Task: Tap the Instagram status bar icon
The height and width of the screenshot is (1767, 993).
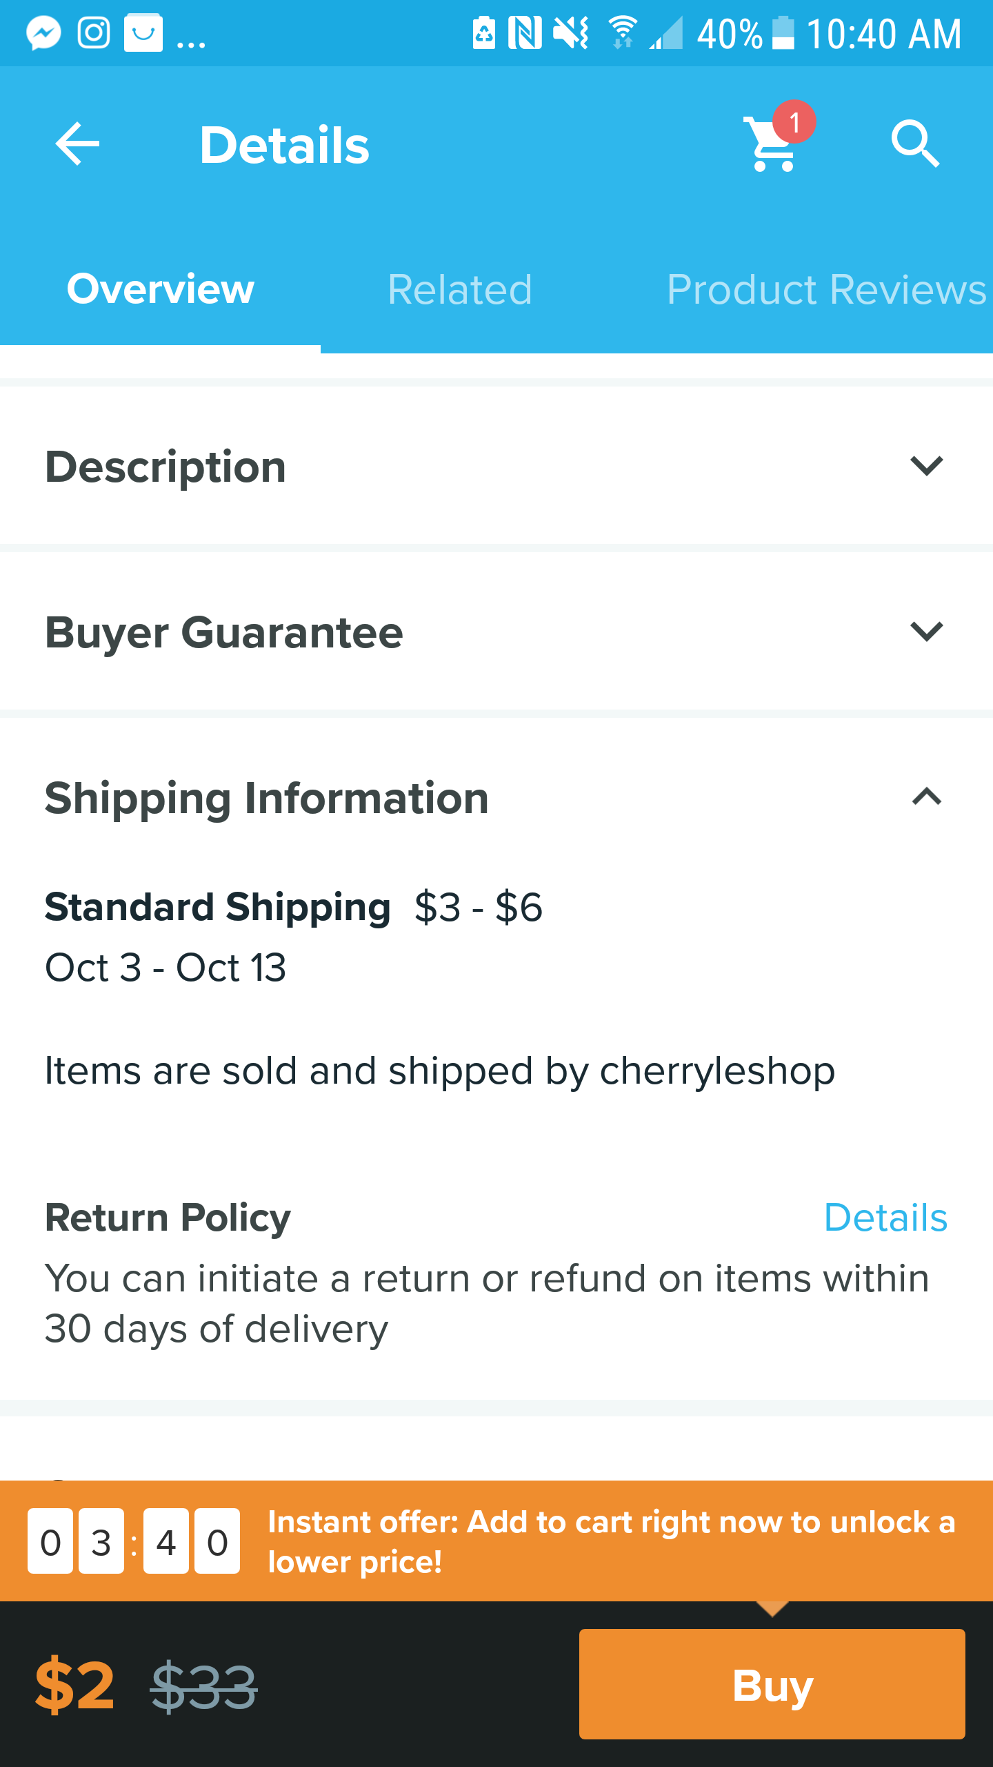Action: coord(94,33)
